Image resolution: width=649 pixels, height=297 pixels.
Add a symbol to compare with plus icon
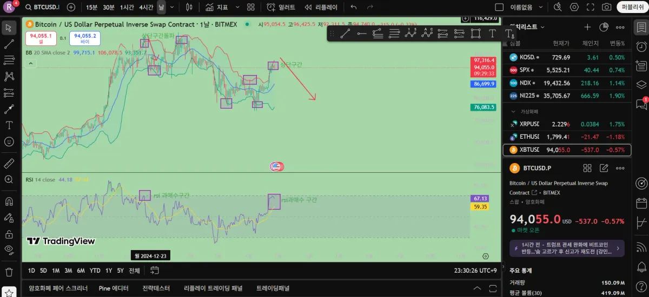pyautogui.click(x=71, y=7)
